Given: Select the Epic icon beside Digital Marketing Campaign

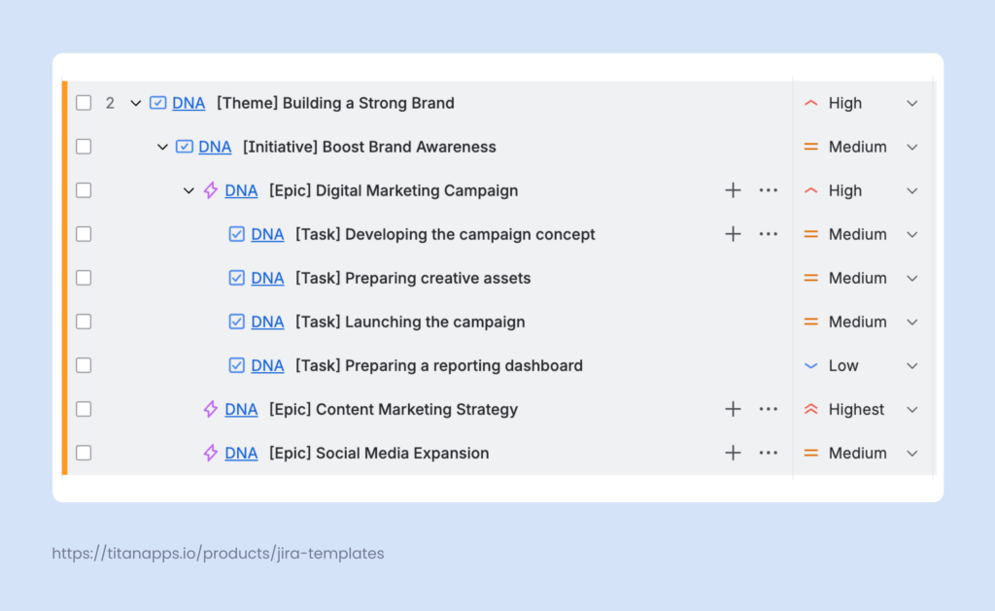Looking at the screenshot, I should [210, 190].
